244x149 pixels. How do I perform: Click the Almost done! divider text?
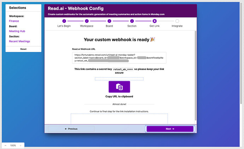tap(120, 104)
